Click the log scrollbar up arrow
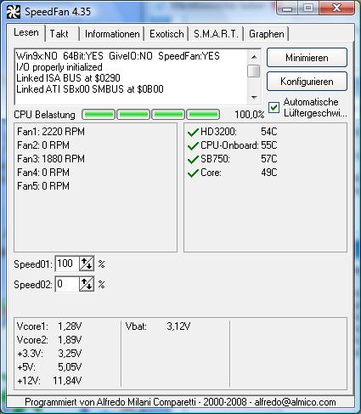Image resolution: width=361 pixels, height=414 pixels. (254, 57)
